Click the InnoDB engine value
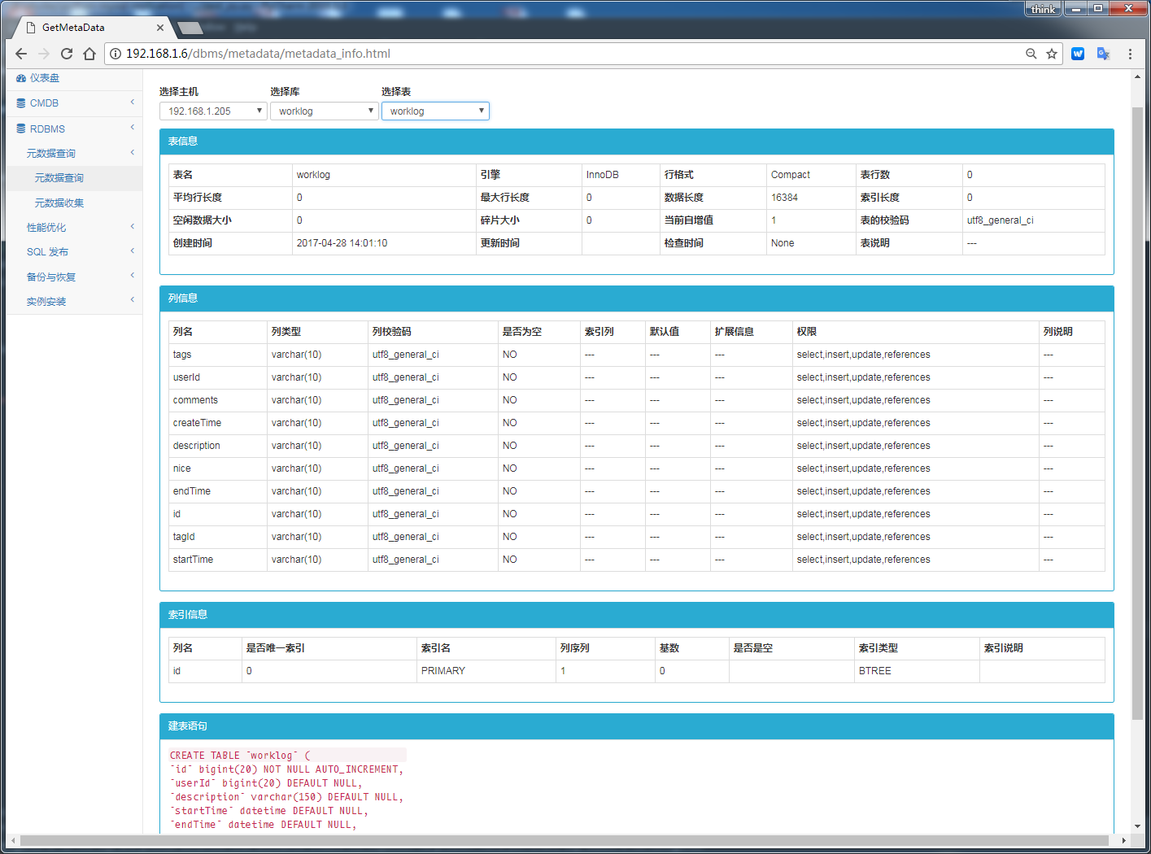This screenshot has height=854, width=1151. click(603, 175)
